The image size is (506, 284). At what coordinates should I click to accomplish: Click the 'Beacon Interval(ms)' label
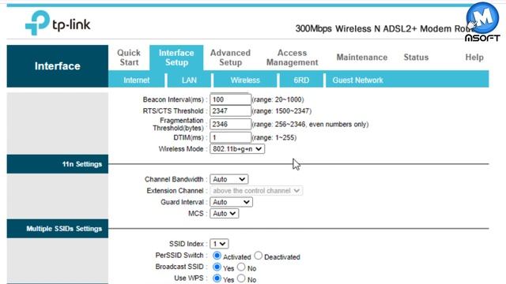click(x=173, y=99)
